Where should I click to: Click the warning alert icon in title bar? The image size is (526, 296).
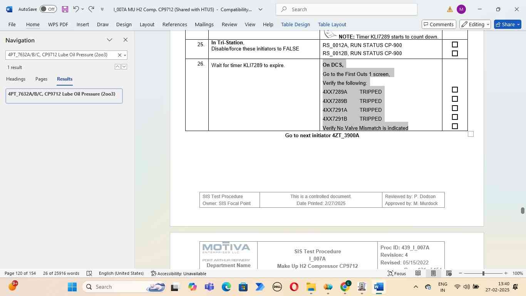450,9
